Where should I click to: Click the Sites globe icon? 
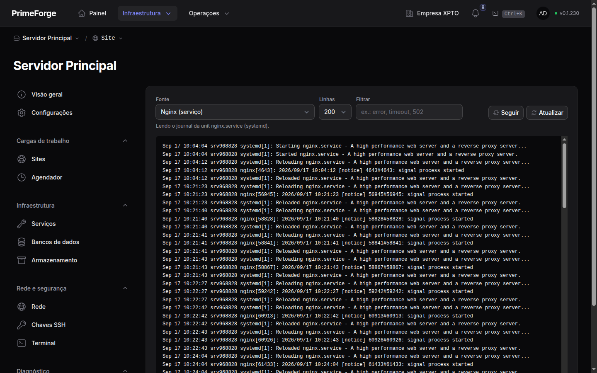[x=22, y=159]
